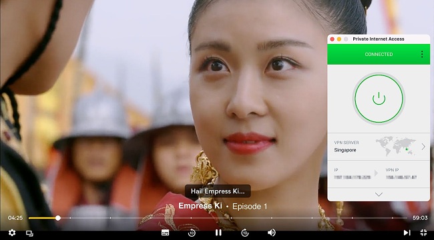
Task: Skip forward 10 seconds
Action: (245, 233)
